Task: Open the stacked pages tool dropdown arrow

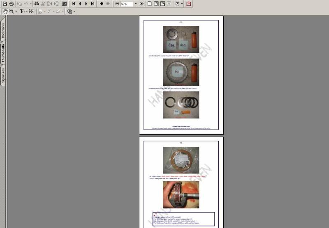Action: pos(74,11)
